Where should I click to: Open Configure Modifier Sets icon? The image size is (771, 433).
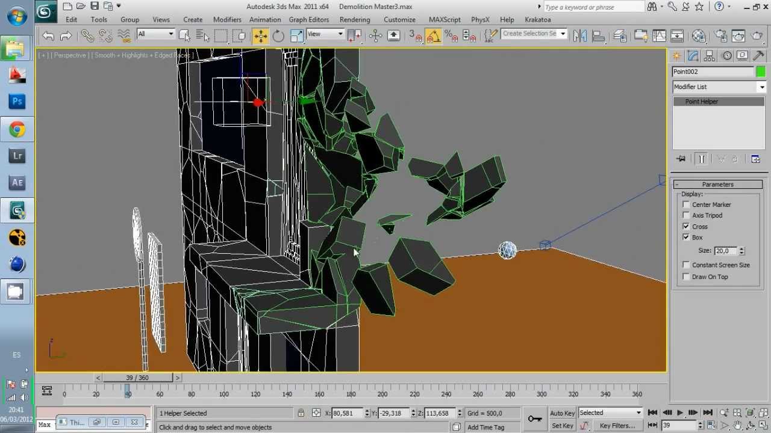pos(756,159)
